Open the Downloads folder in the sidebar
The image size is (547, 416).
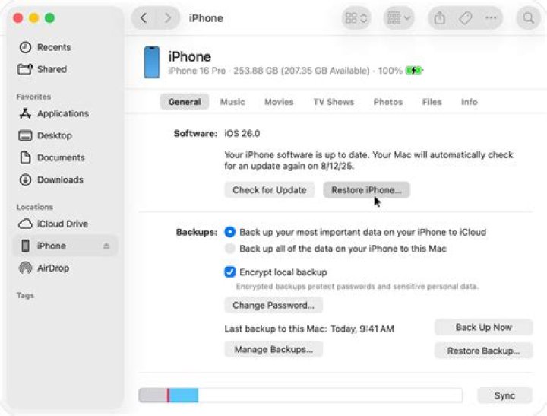tap(65, 179)
